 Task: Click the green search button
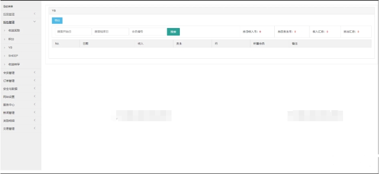click(x=173, y=32)
